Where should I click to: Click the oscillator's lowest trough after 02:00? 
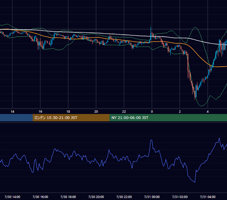[195, 182]
